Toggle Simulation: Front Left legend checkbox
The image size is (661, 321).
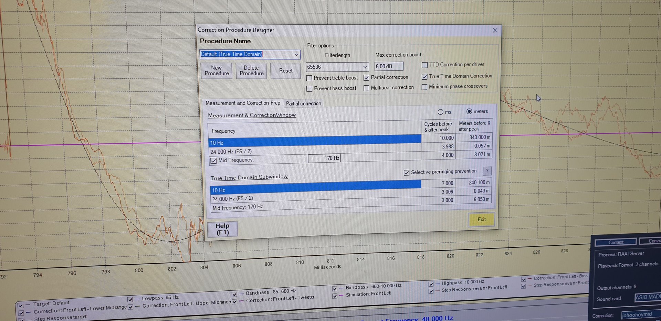(335, 296)
